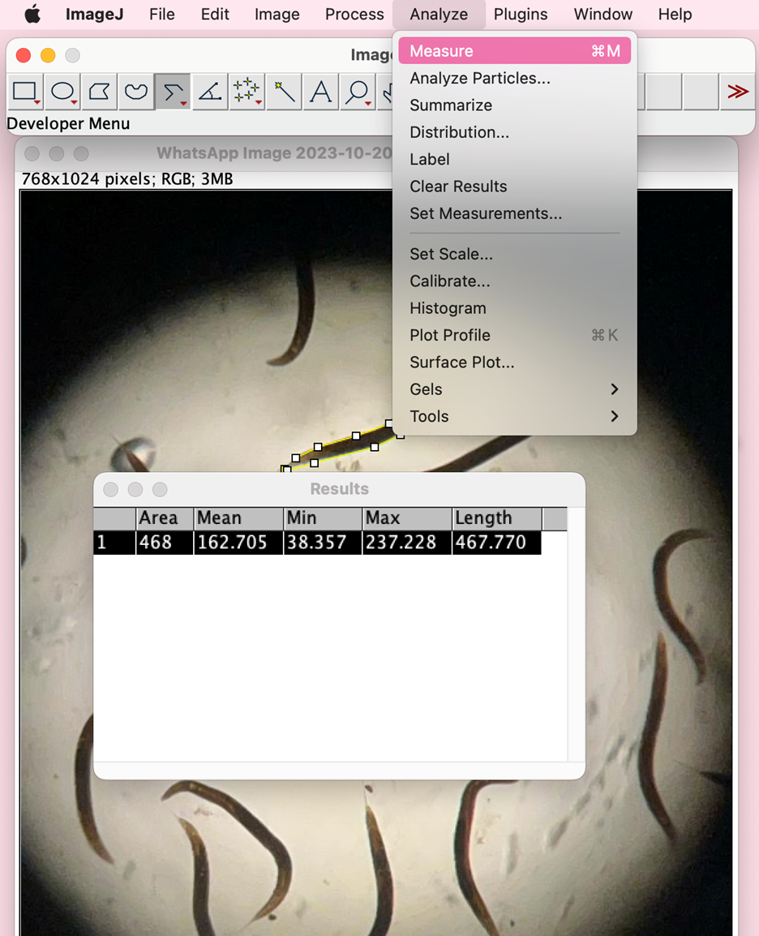Screen dimensions: 759x936
Task: Close the Analyze menu from the menu bar
Action: click(439, 14)
